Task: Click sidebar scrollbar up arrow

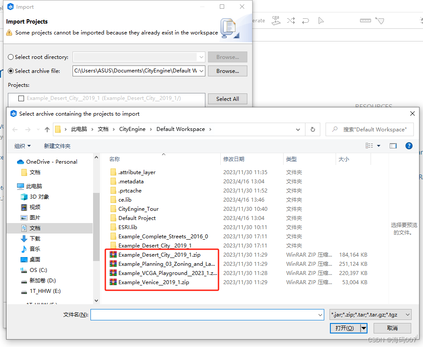Action: click(96, 157)
